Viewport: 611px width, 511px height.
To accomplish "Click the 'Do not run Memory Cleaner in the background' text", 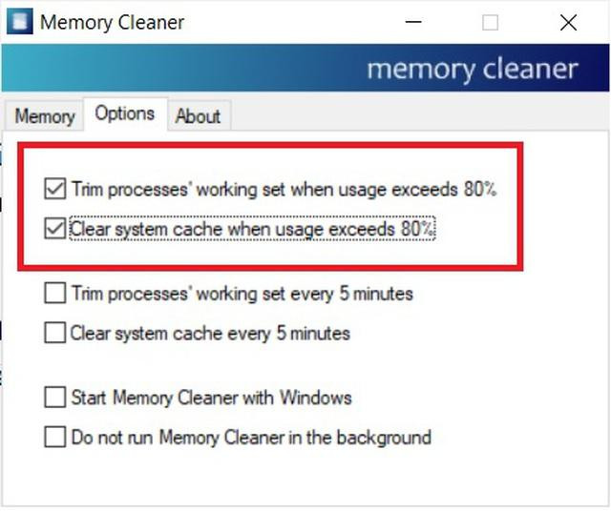I will coord(251,438).
